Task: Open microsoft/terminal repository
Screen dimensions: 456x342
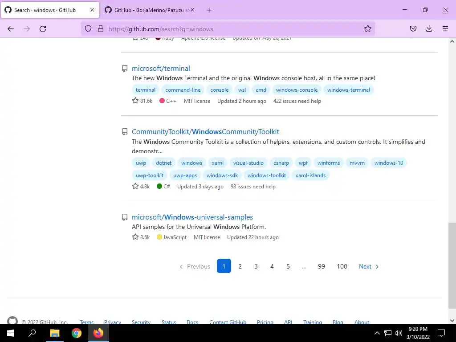Action: click(161, 68)
